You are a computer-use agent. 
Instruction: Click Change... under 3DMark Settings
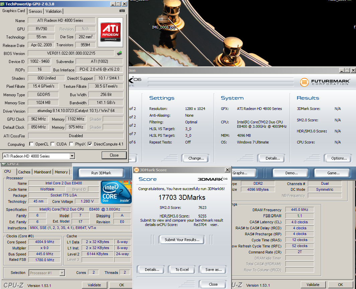[196, 158]
